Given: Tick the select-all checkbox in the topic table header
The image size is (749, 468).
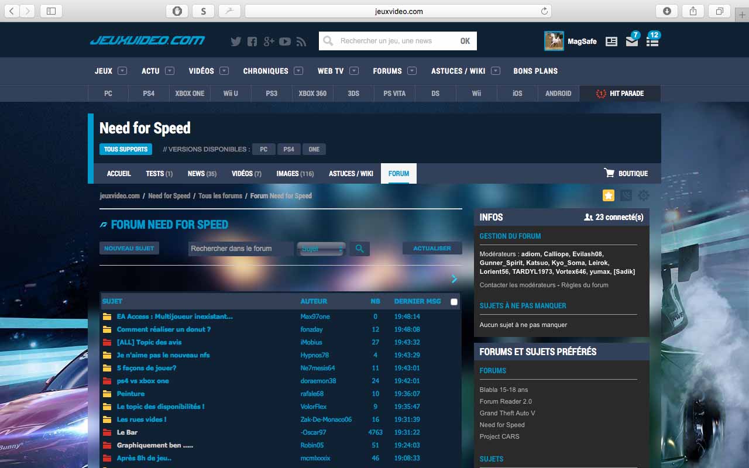Looking at the screenshot, I should [x=453, y=302].
